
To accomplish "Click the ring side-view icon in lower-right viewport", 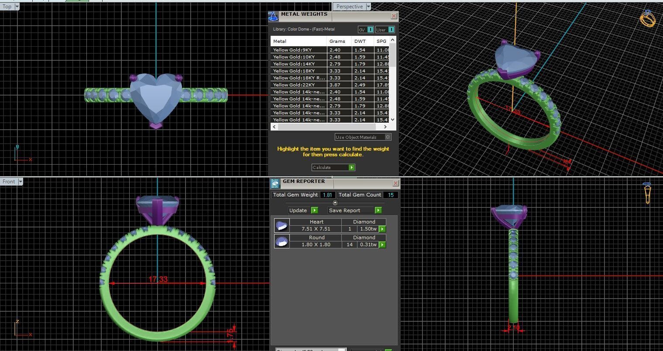I will (x=647, y=193).
